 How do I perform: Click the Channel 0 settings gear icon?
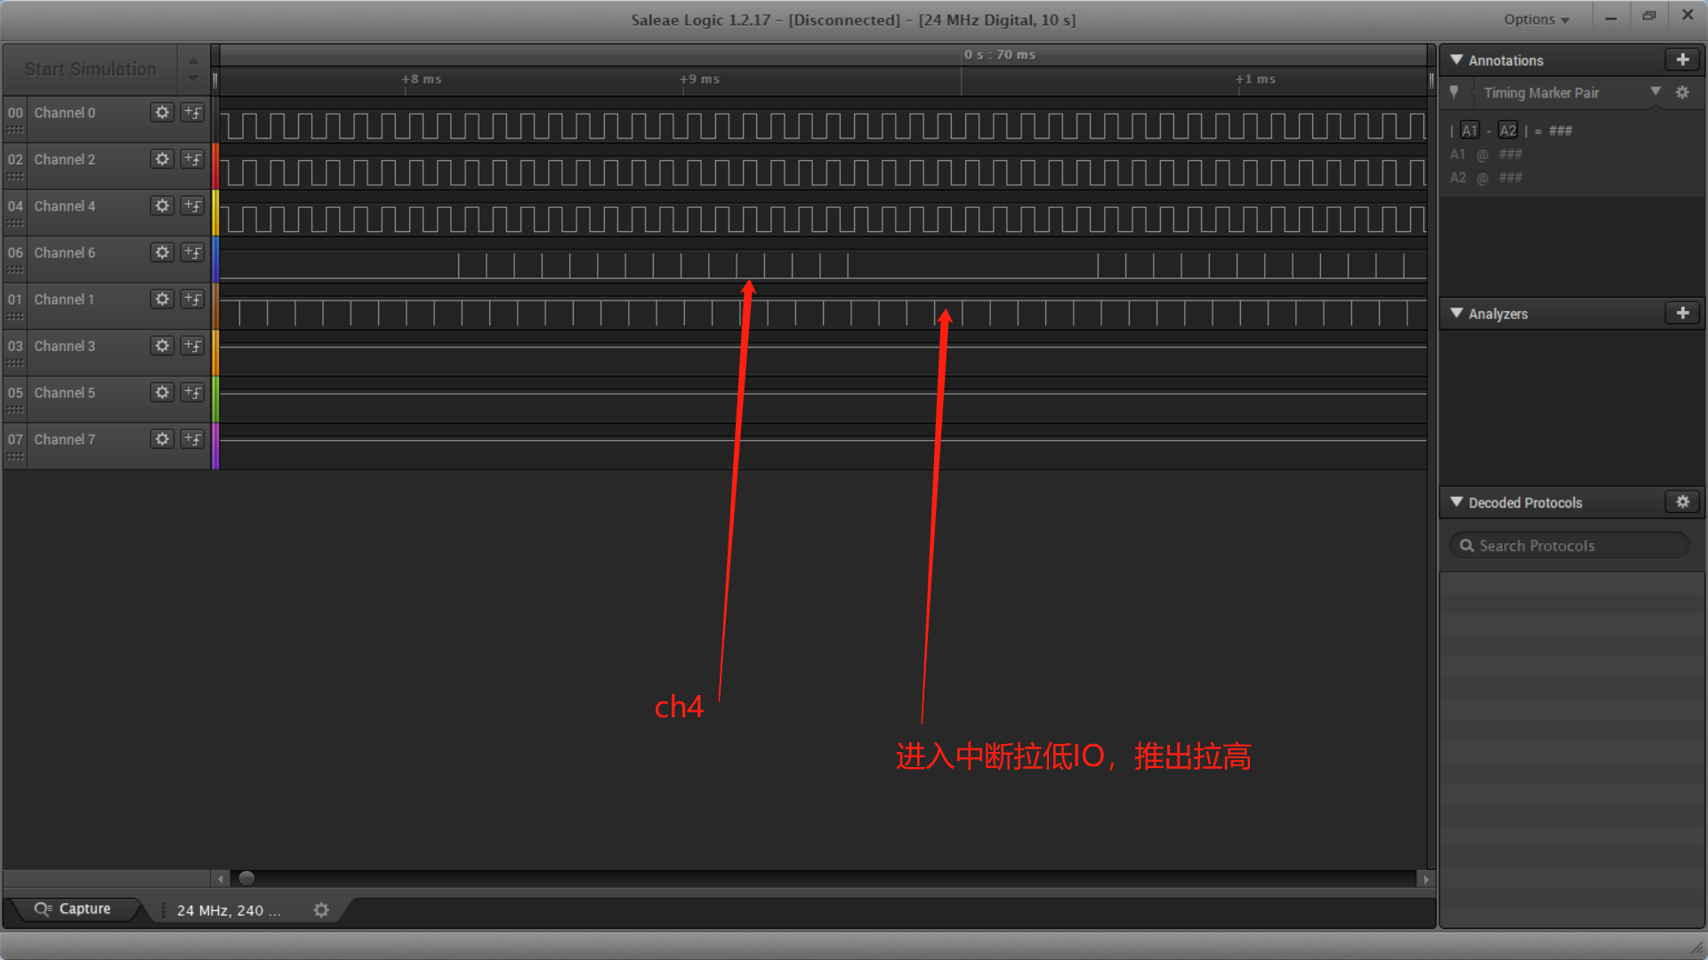[x=161, y=111]
